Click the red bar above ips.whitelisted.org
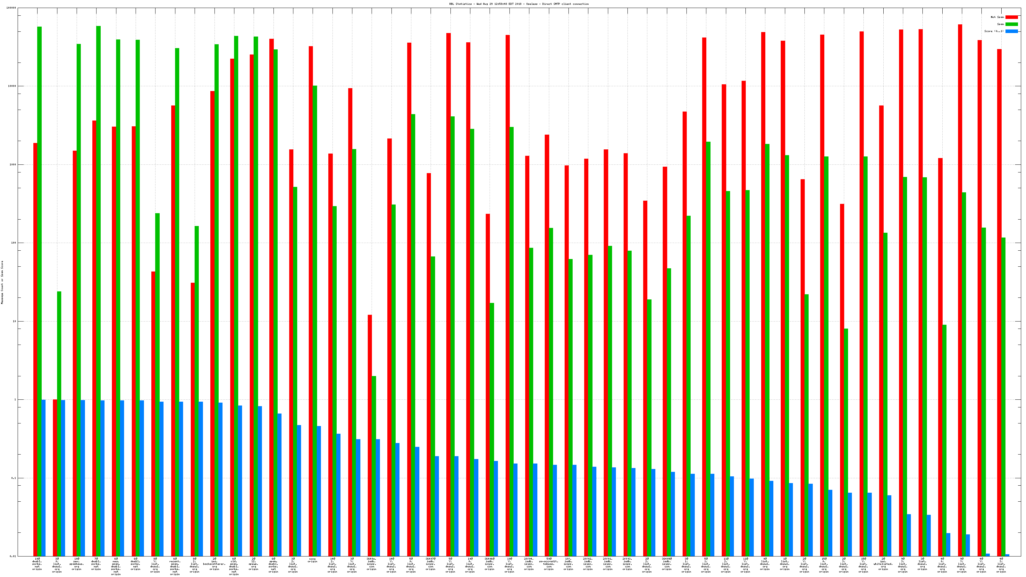Image resolution: width=1026 pixels, height=577 pixels. (x=881, y=330)
